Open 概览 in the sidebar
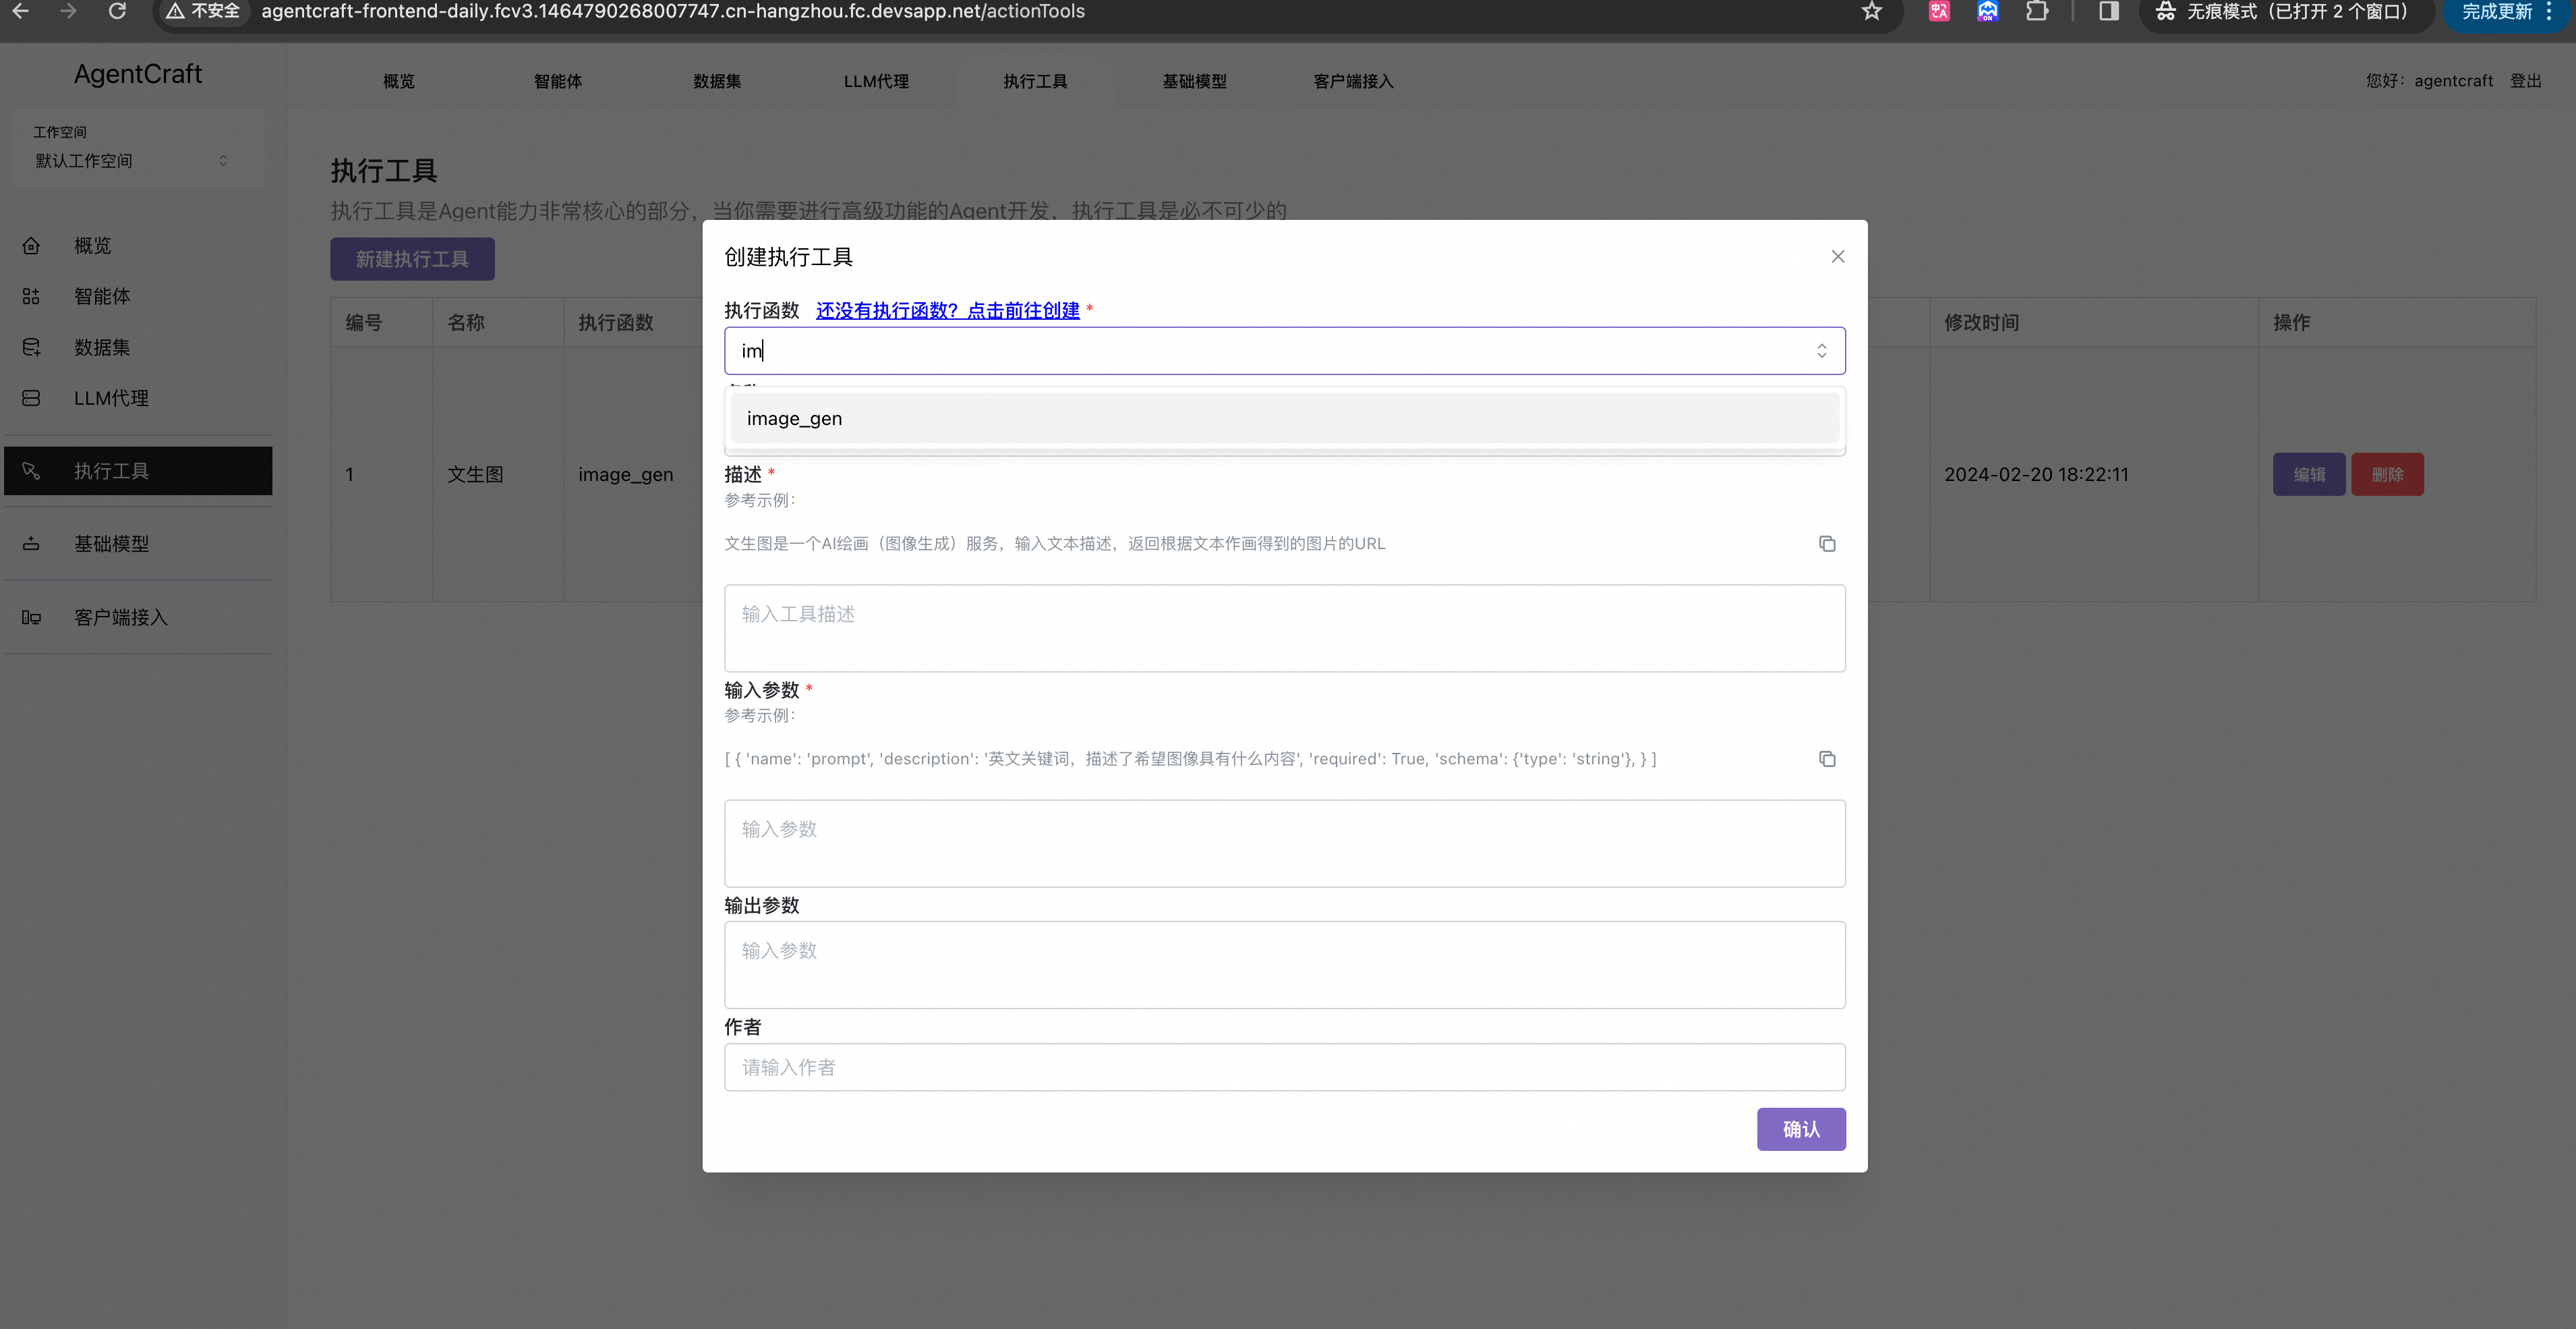Screen dimensions: 2576x1329 tap(92, 245)
